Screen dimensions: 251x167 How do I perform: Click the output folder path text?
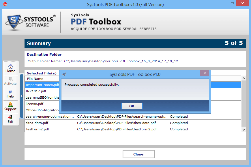pos(121,61)
